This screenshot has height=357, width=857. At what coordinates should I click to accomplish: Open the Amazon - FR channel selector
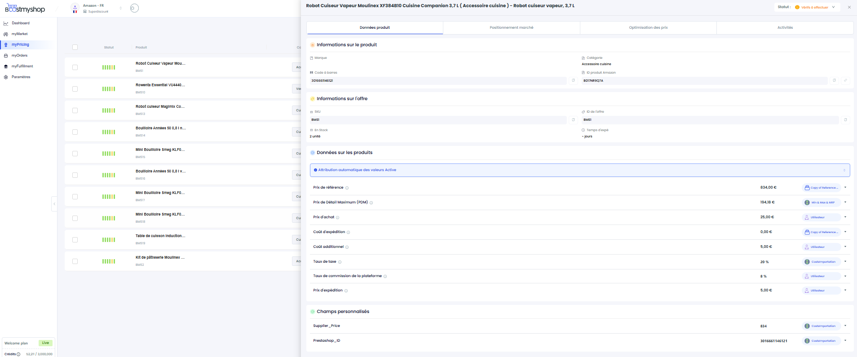click(102, 8)
